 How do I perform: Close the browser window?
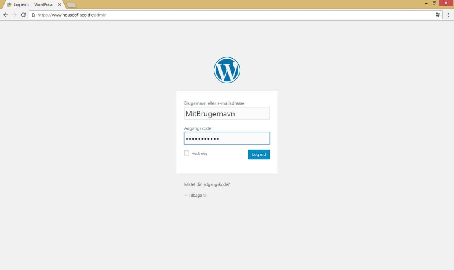[x=446, y=3]
